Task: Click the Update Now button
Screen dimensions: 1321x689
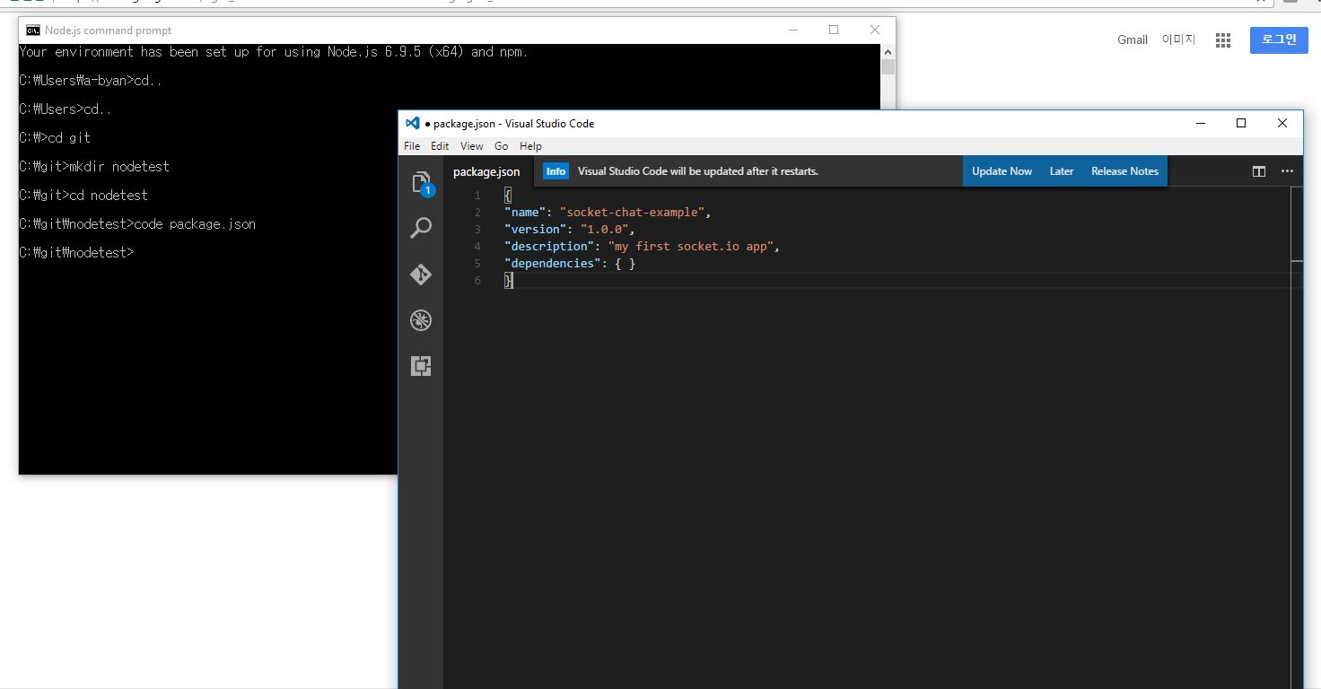Action: tap(1002, 171)
